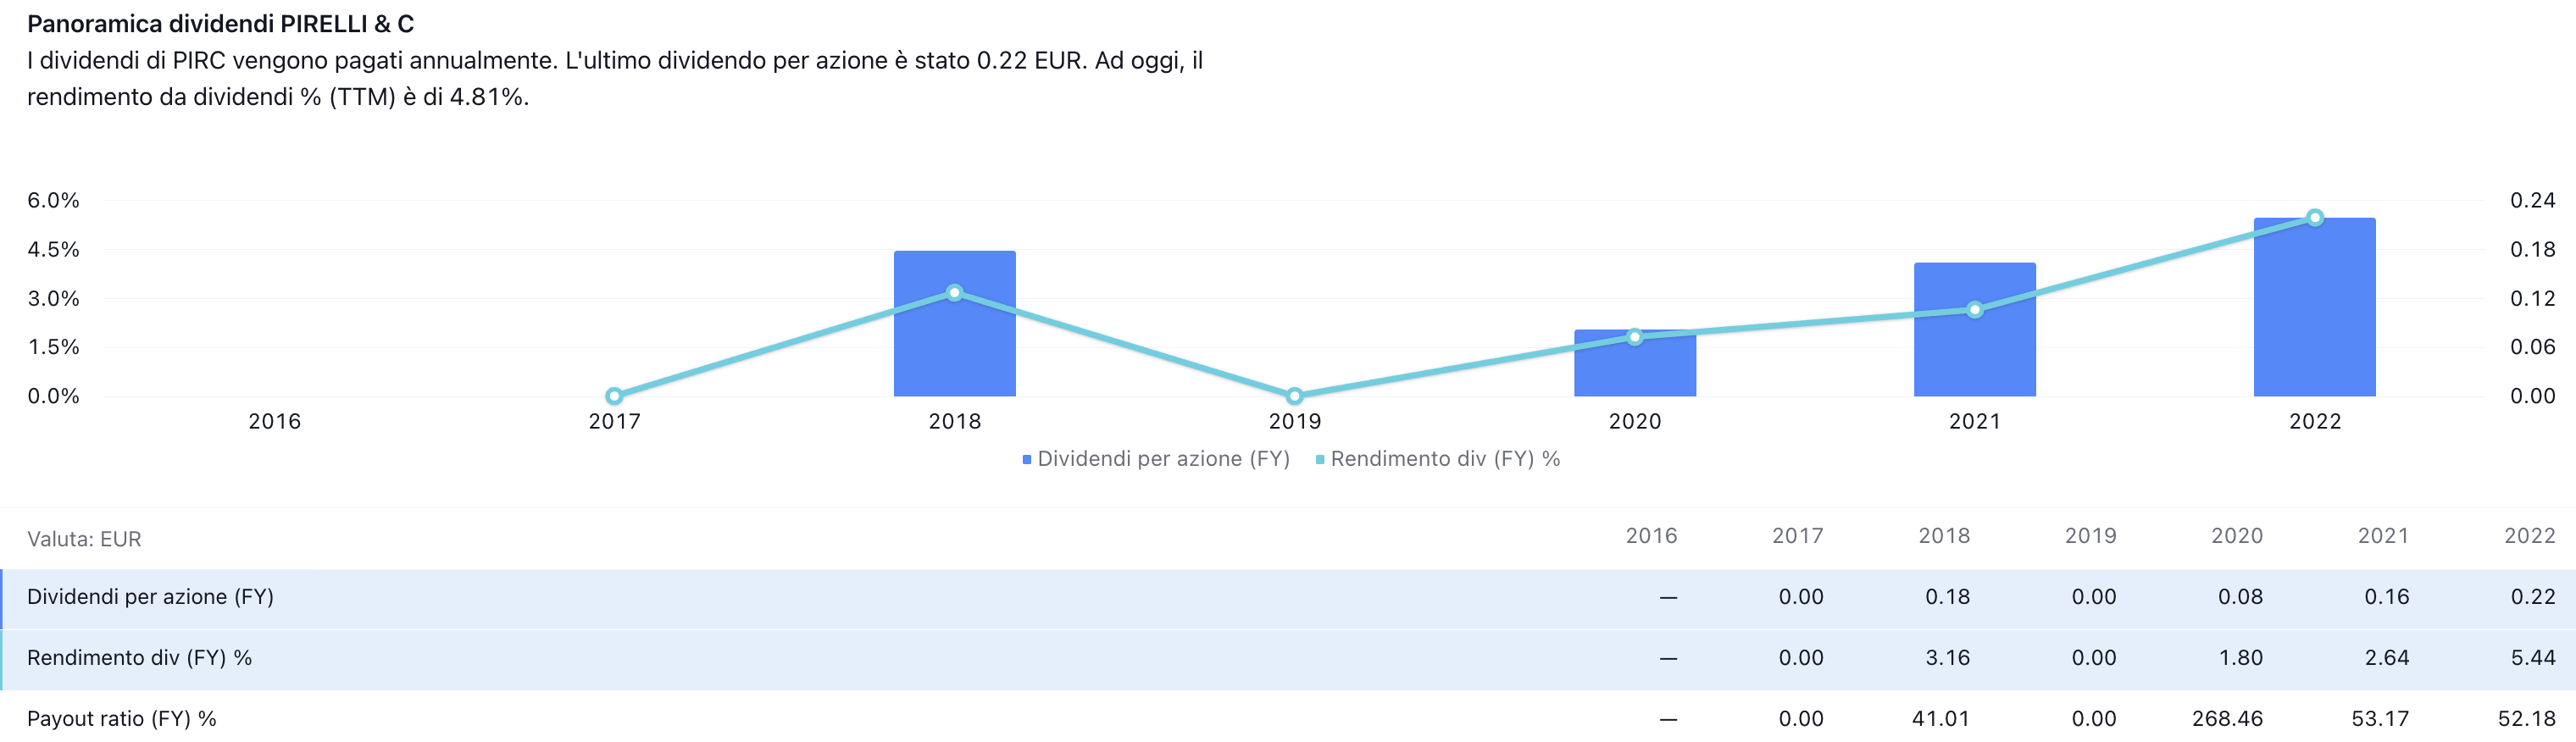Click the 0.12 right axis label
2576x742 pixels.
(x=2533, y=299)
